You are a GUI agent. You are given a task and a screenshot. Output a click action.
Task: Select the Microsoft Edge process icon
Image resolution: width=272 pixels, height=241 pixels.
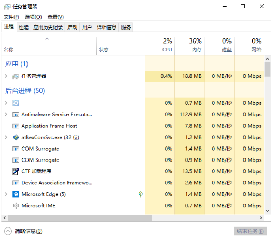(x=16, y=194)
